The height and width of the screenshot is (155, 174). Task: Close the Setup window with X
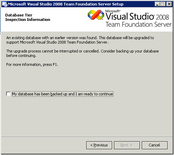169,4
